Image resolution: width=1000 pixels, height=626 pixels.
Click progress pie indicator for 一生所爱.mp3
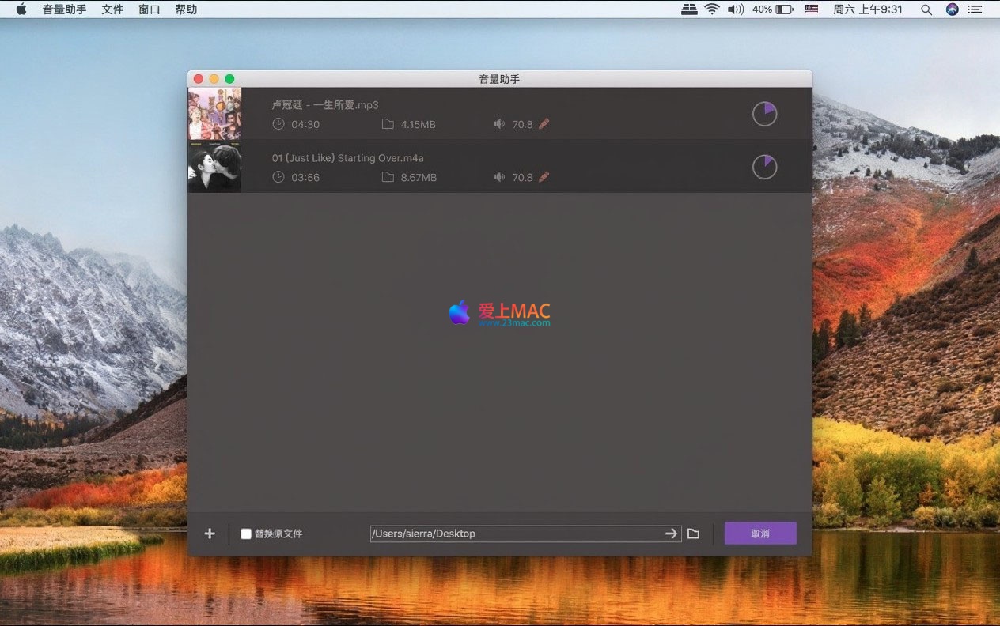click(764, 114)
